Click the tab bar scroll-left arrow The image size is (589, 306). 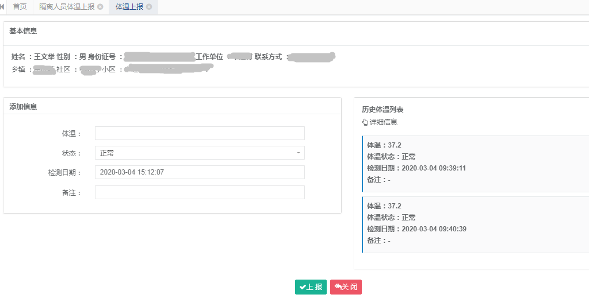2,7
